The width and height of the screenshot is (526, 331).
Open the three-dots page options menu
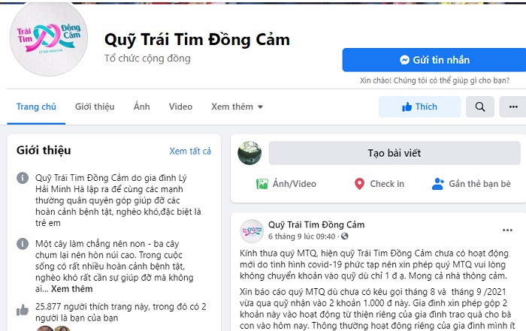click(x=513, y=107)
